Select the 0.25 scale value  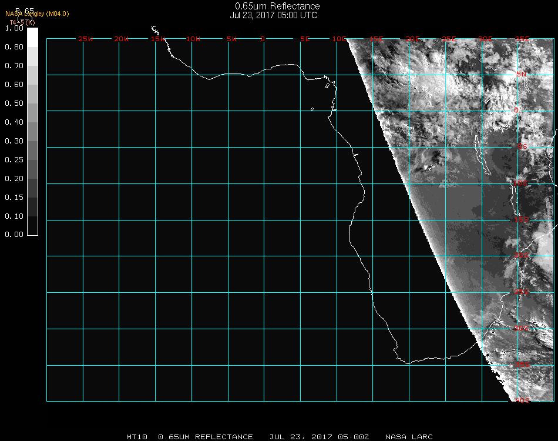[14, 159]
